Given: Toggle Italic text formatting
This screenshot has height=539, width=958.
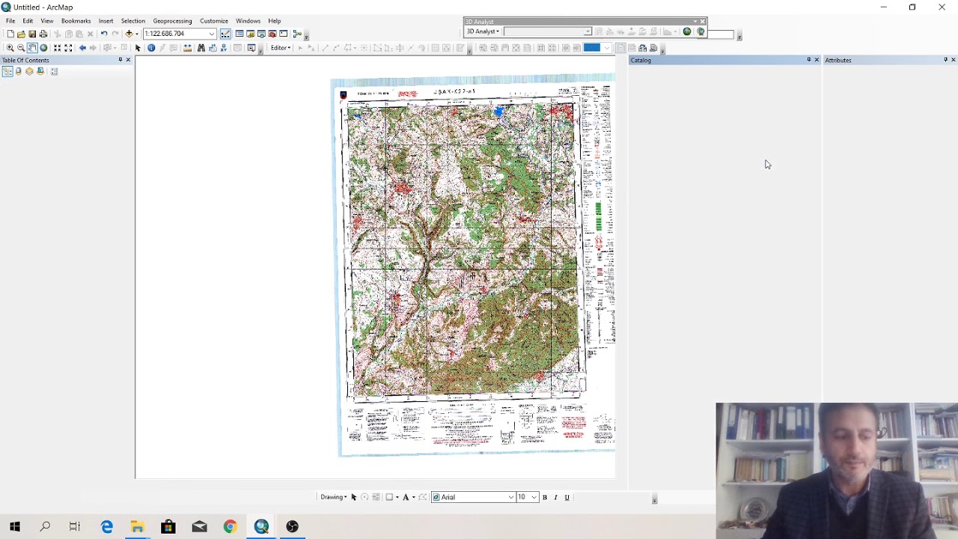Looking at the screenshot, I should click(x=555, y=497).
